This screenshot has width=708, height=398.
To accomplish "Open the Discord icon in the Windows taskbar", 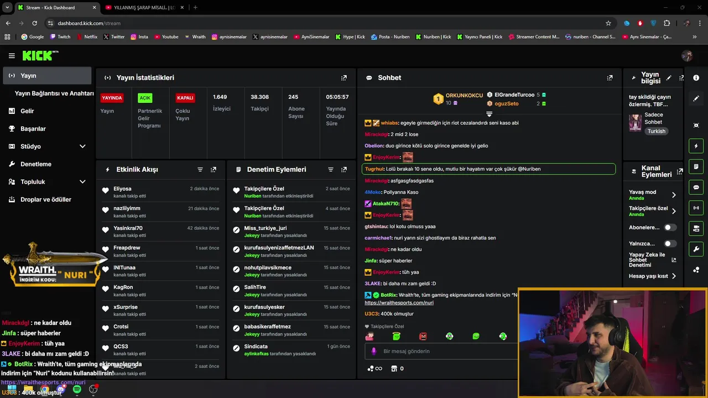I will coord(61,390).
